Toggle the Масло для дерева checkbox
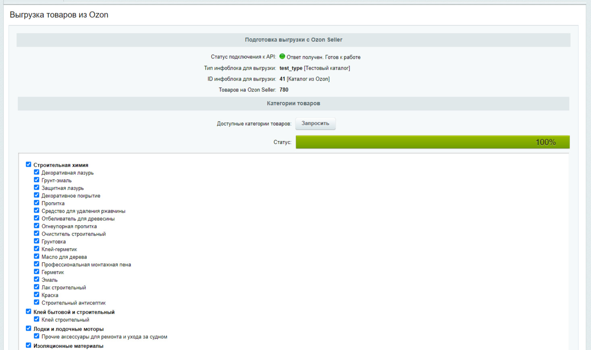 tap(37, 256)
